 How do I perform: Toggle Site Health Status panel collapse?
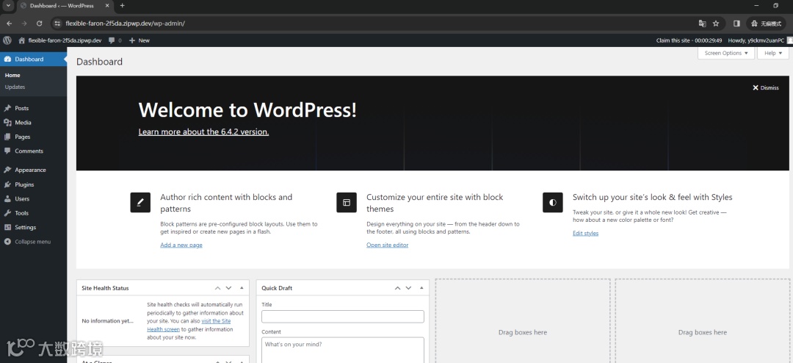click(242, 288)
